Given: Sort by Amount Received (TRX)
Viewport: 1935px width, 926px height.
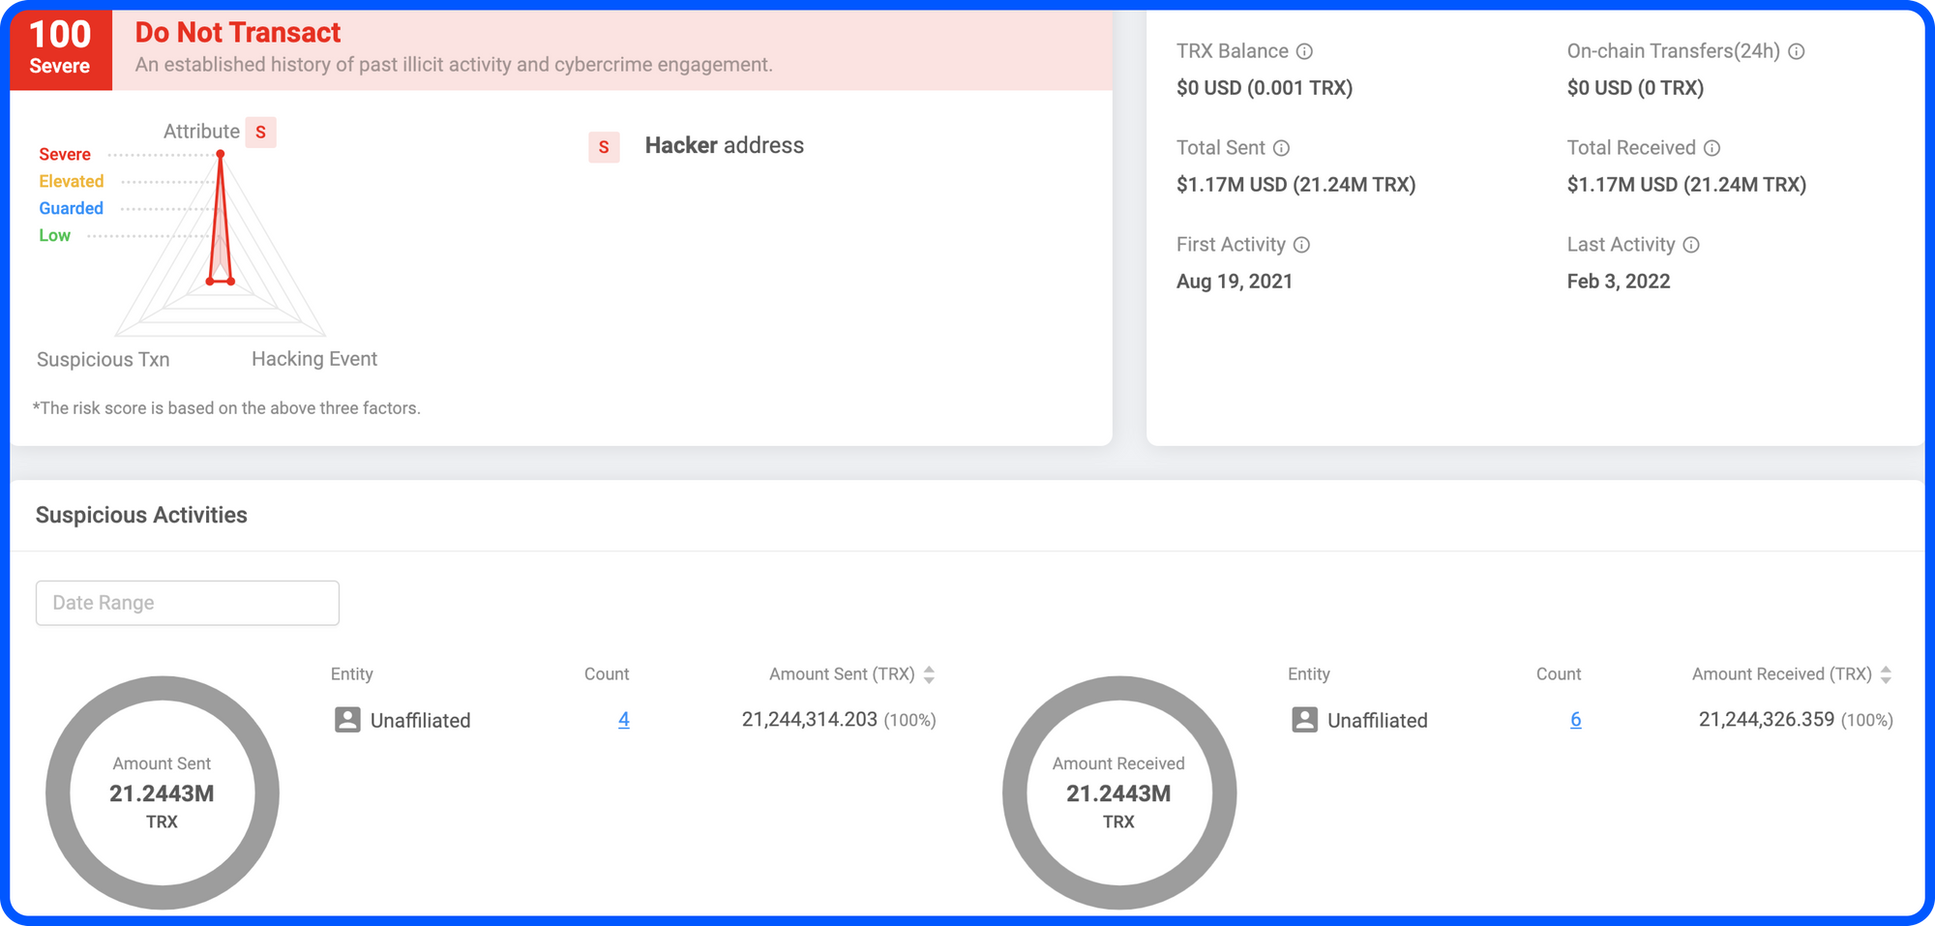Looking at the screenshot, I should tap(1885, 674).
